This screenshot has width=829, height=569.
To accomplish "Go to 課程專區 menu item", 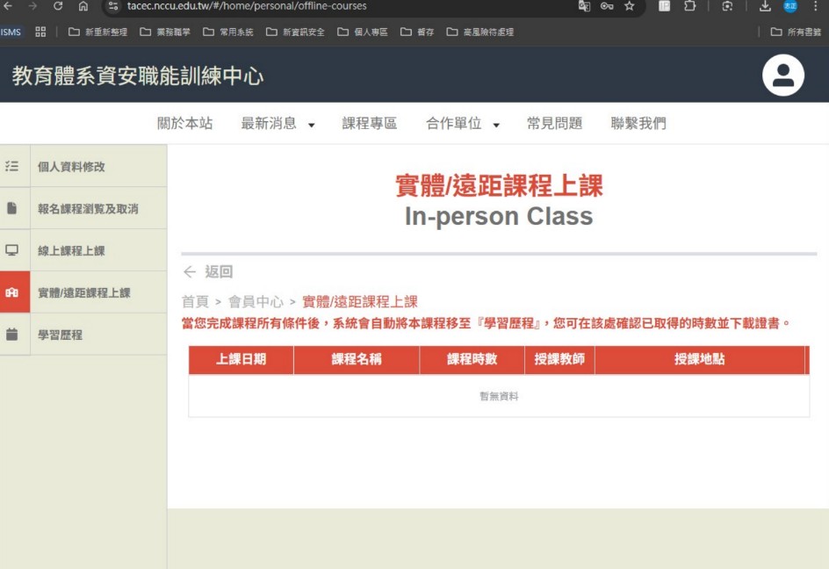I will point(370,123).
